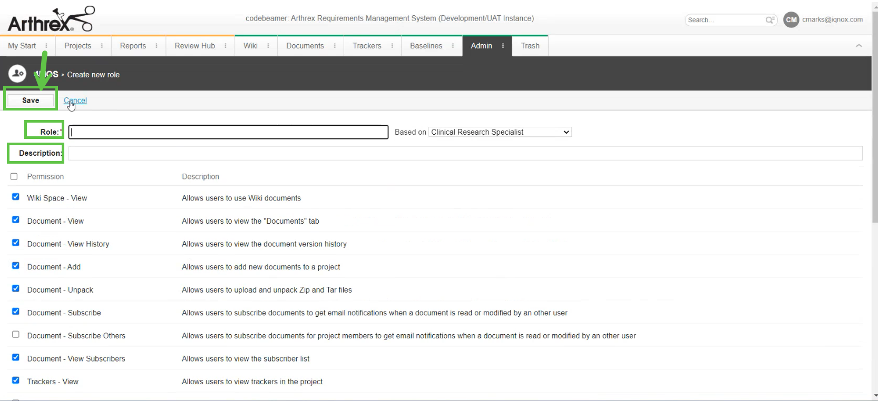Screen dimensions: 878x401
Task: Open the Admin tab kebab menu
Action: pyautogui.click(x=503, y=46)
